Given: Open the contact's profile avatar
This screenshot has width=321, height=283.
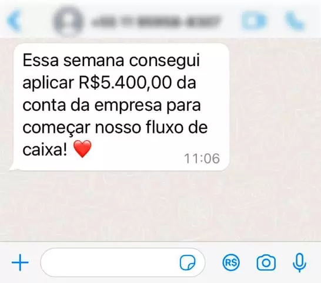Looking at the screenshot, I should click(68, 21).
